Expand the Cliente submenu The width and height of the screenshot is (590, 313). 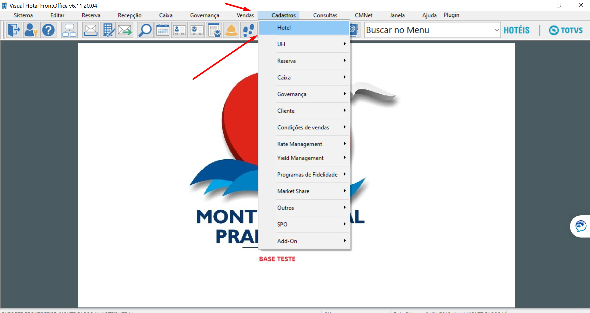(304, 111)
